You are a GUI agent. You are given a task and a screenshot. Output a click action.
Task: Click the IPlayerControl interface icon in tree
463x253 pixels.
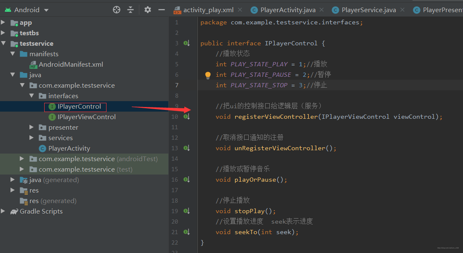tap(52, 107)
